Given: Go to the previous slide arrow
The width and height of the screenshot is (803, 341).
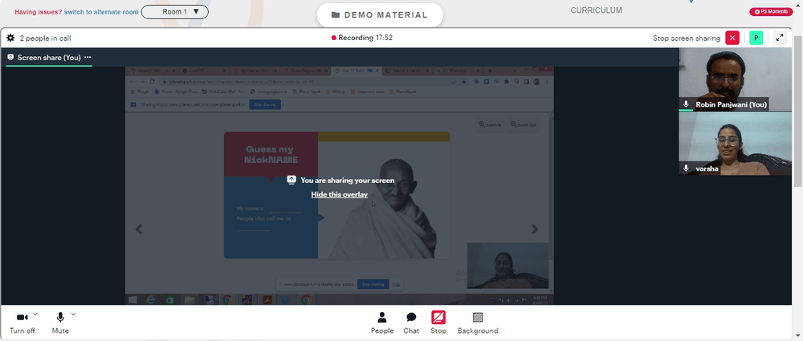Looking at the screenshot, I should point(139,229).
